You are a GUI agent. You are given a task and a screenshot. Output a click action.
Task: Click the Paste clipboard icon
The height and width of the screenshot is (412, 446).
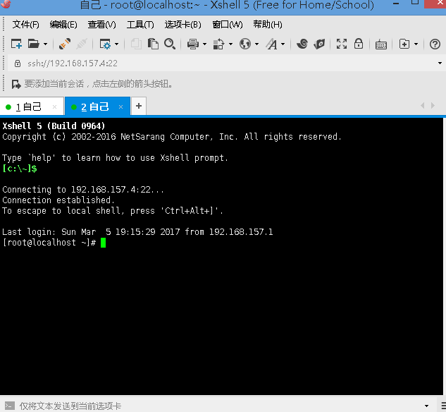click(x=153, y=44)
